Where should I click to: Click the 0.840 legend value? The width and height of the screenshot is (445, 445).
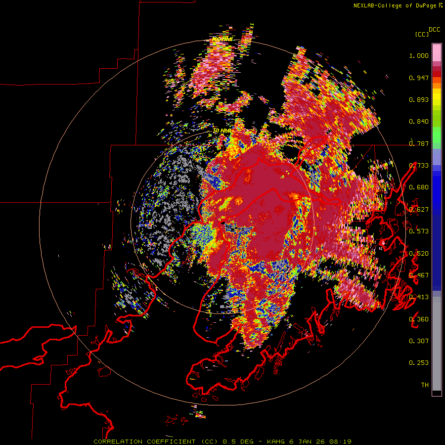[419, 122]
